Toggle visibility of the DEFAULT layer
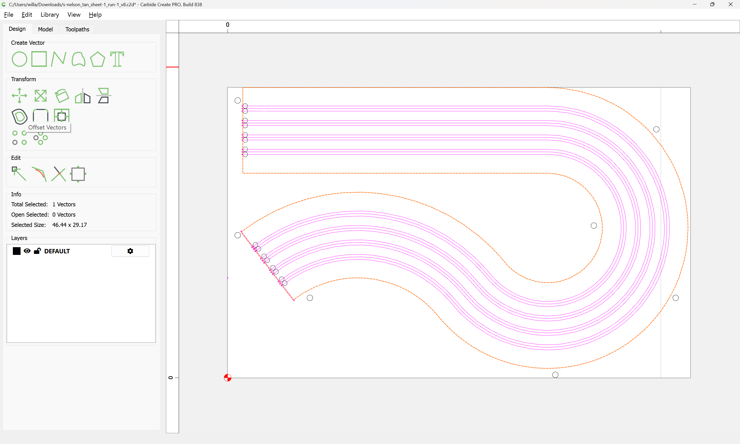This screenshot has height=444, width=740. (27, 251)
